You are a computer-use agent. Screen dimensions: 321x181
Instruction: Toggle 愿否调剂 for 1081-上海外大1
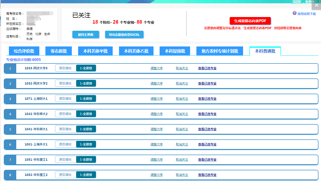point(65,144)
